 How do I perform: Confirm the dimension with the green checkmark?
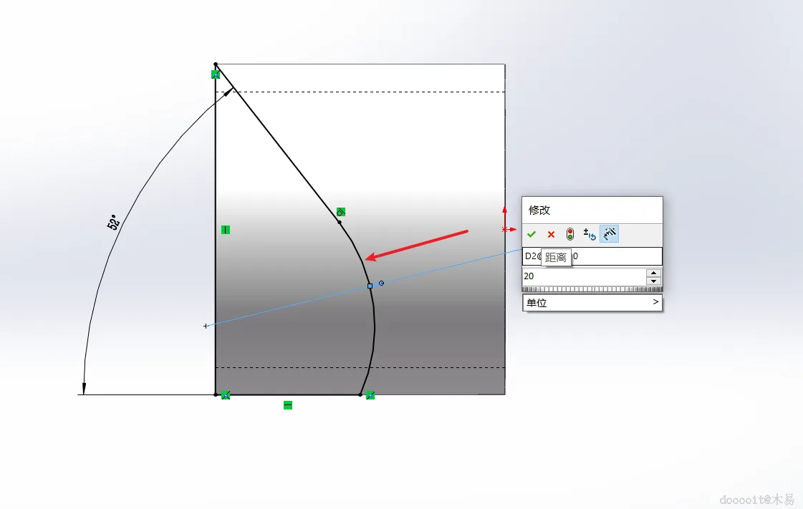pyautogui.click(x=531, y=234)
